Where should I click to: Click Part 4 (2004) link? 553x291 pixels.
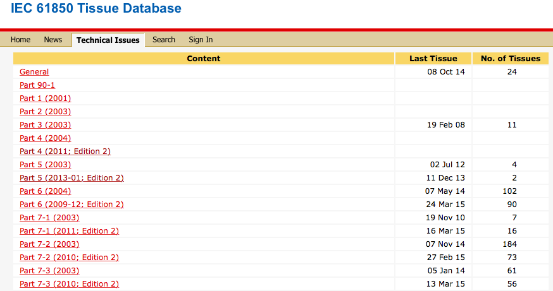[x=45, y=138]
